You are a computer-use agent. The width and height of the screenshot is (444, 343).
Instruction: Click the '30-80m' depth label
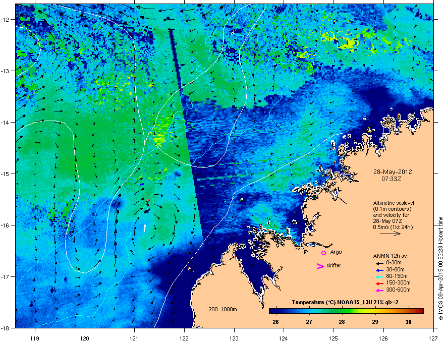[395, 269]
